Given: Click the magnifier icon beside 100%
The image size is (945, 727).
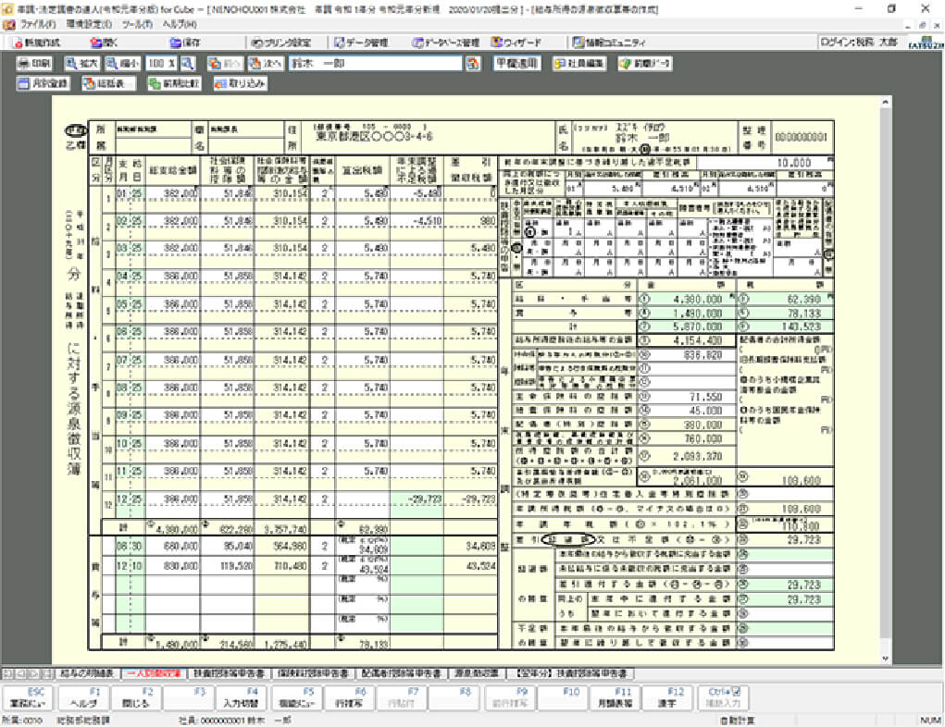Looking at the screenshot, I should [188, 63].
